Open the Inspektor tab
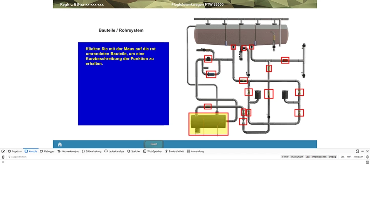370x208 pixels. coord(15,151)
